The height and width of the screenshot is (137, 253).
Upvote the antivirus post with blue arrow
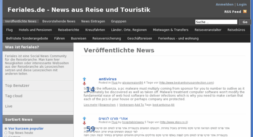pos(84,79)
